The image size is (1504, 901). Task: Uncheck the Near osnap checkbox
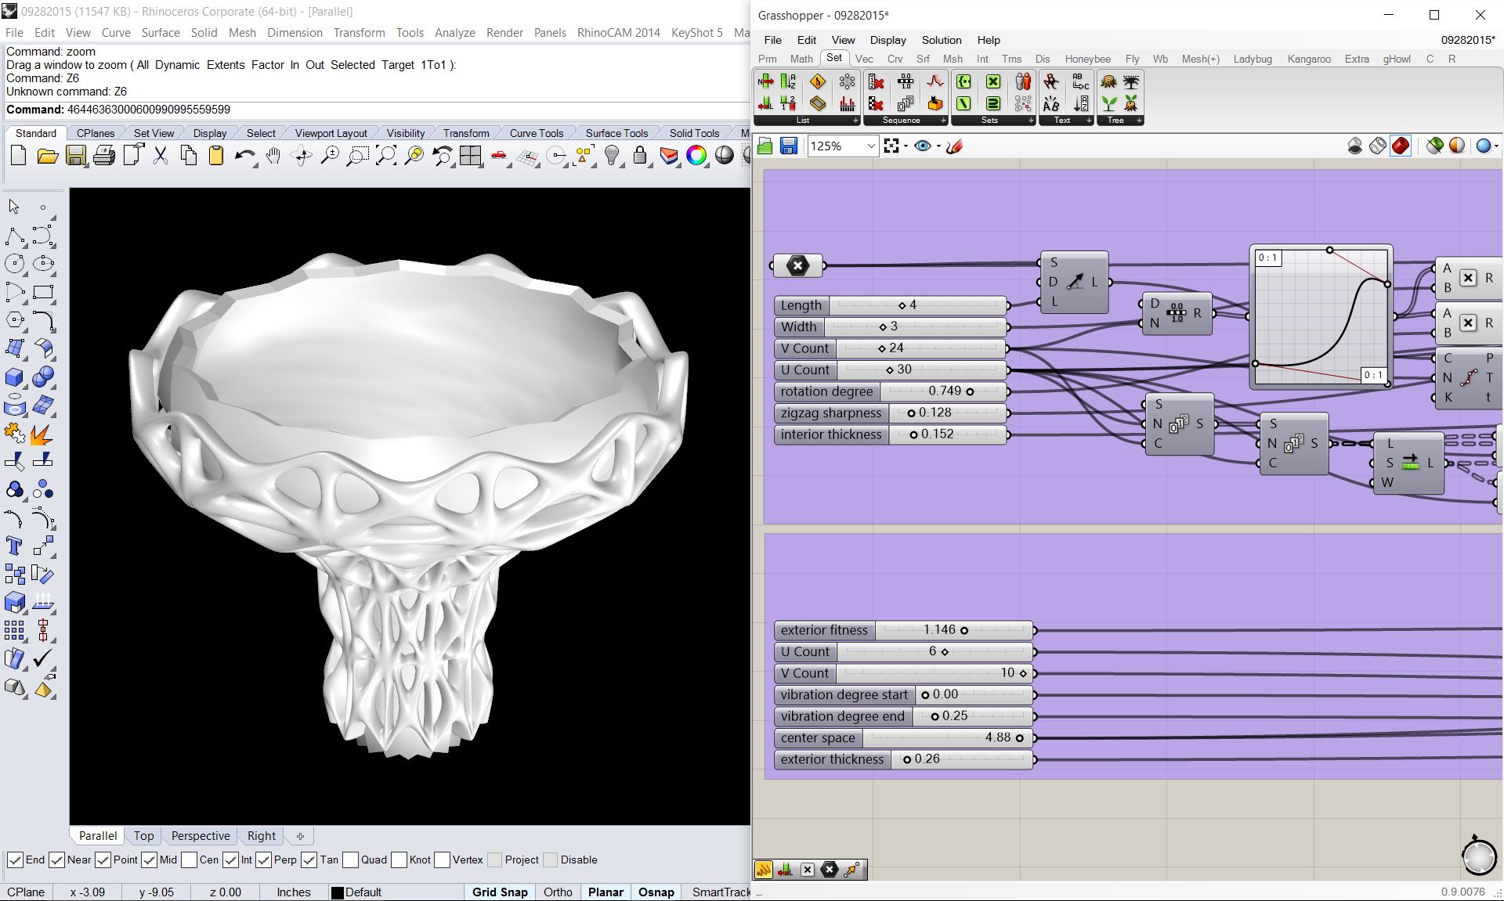click(56, 860)
